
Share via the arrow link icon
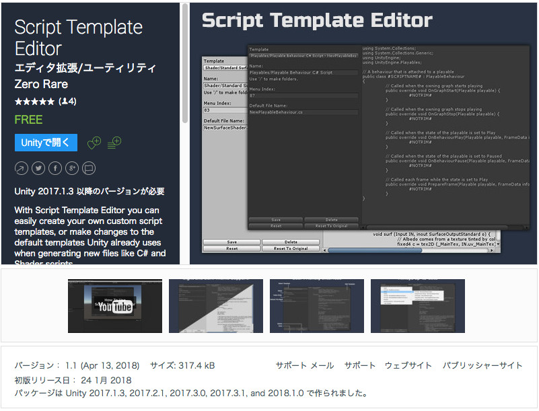[22, 168]
